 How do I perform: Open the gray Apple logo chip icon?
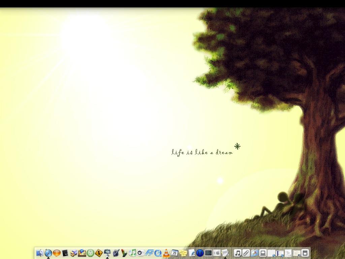point(217,253)
